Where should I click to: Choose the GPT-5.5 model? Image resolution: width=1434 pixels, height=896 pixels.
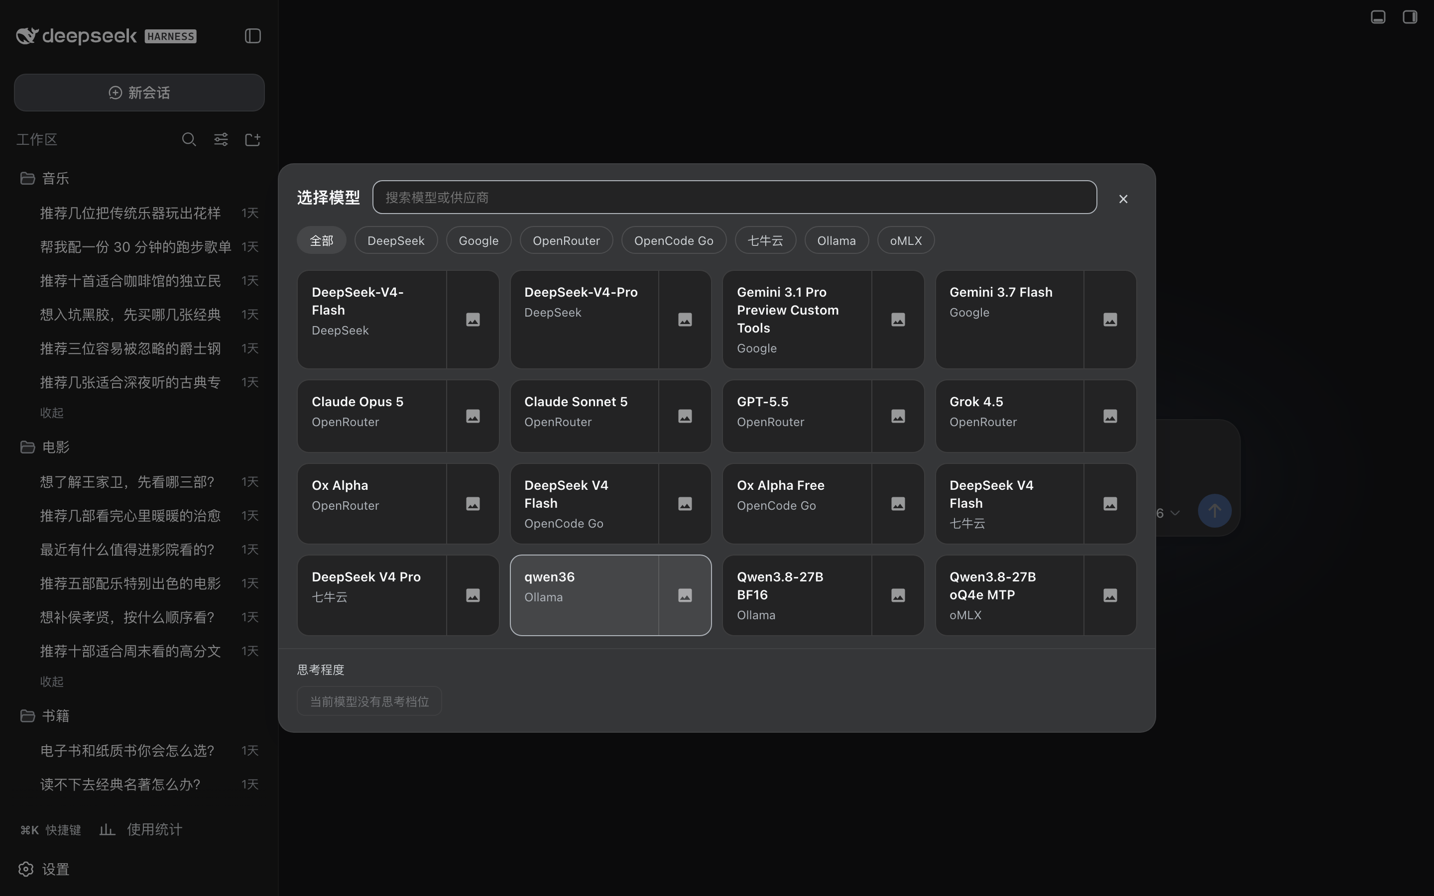point(797,416)
